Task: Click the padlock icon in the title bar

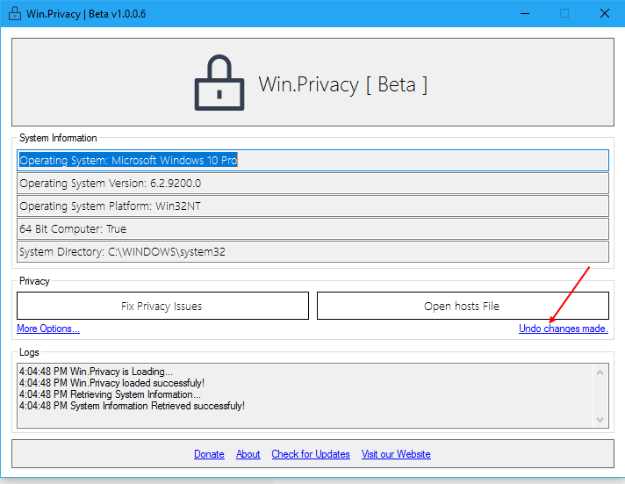Action: (15, 13)
